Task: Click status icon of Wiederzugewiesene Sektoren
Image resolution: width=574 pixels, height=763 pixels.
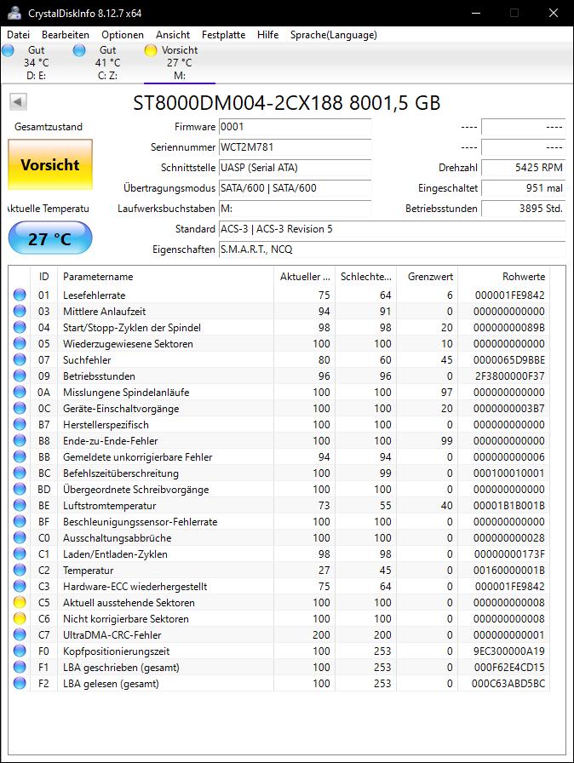Action: pyautogui.click(x=20, y=343)
